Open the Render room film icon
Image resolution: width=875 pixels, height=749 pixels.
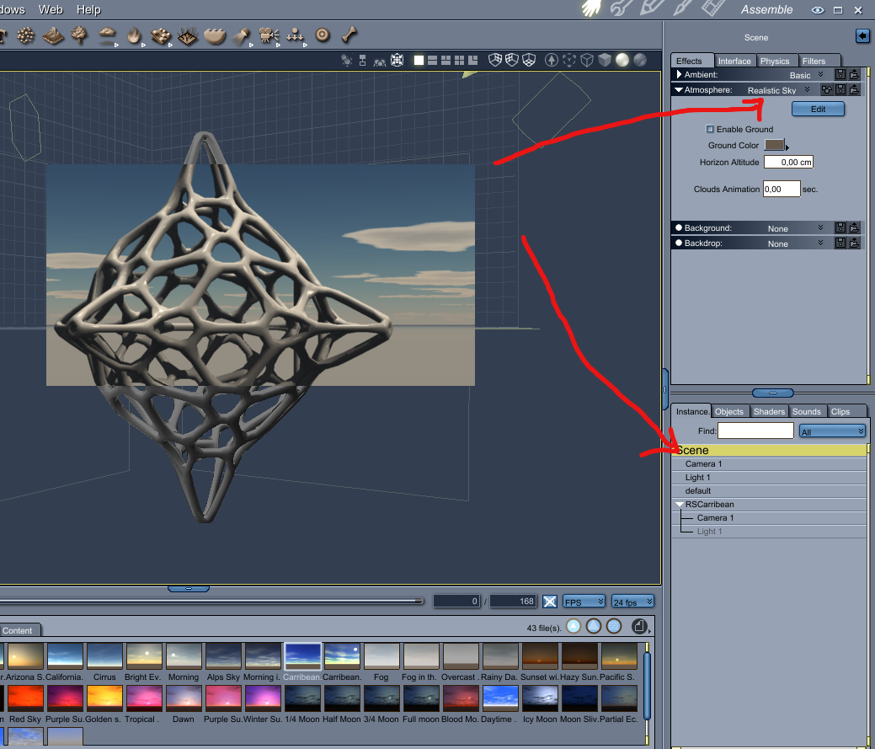(x=712, y=8)
